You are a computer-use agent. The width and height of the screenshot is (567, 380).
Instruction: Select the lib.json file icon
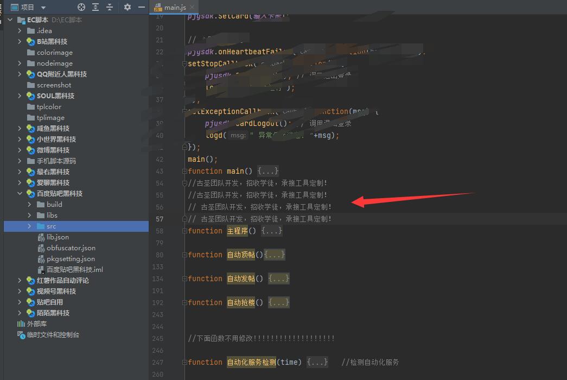[x=41, y=237]
